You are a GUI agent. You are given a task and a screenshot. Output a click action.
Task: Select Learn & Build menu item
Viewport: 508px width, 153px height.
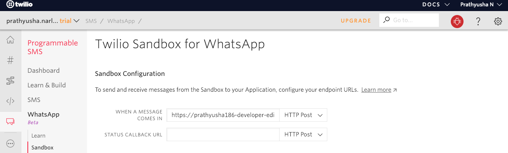coord(46,85)
